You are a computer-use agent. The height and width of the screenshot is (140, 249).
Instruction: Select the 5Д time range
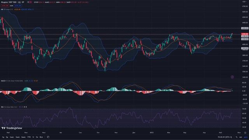7,137
